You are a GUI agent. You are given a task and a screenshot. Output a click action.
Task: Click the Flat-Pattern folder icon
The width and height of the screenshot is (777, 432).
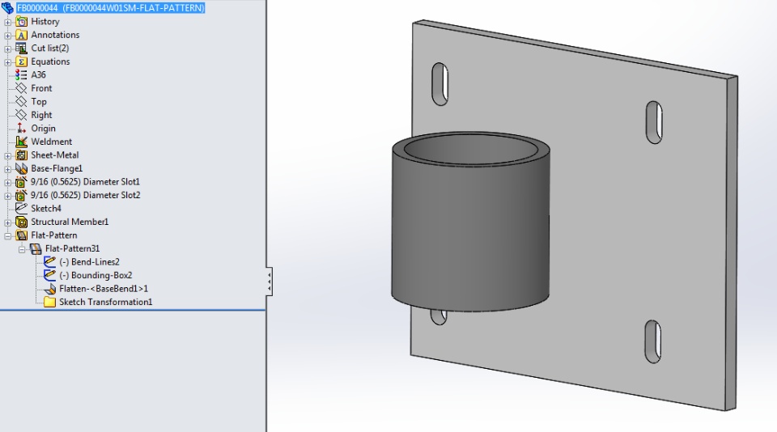pos(21,235)
